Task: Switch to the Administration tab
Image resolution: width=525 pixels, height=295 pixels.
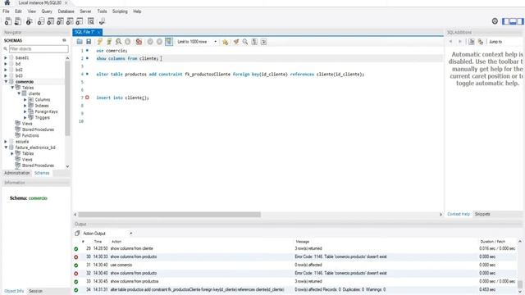Action: pos(17,173)
